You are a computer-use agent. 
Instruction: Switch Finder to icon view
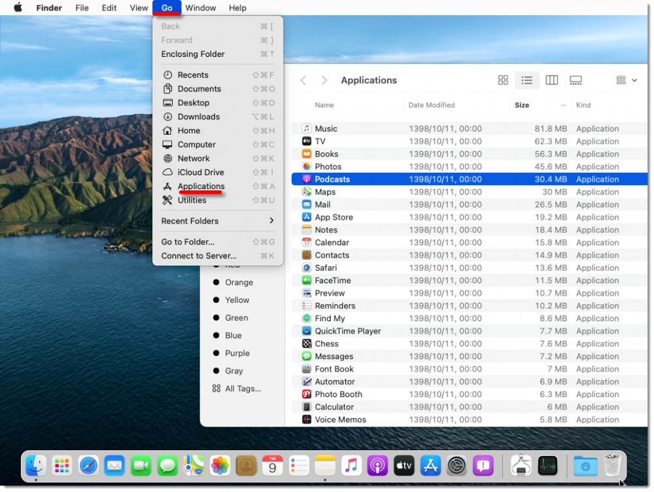tap(503, 80)
